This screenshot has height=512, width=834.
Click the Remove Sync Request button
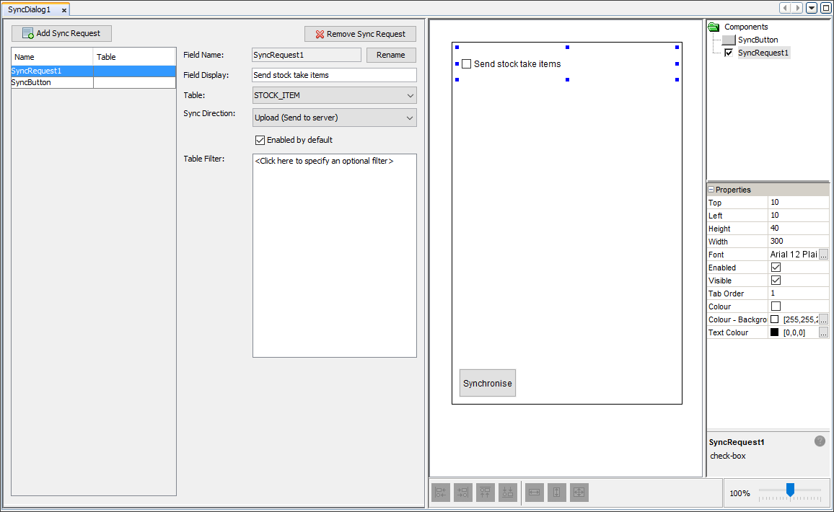pos(360,33)
